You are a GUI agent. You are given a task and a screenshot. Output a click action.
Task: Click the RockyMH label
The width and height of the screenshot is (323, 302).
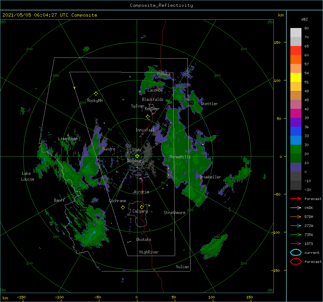tap(95, 101)
